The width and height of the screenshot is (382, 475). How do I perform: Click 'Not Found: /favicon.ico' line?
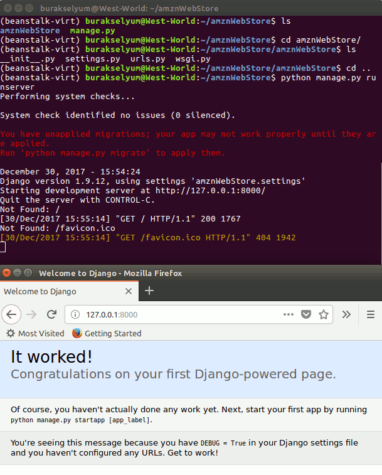point(58,228)
